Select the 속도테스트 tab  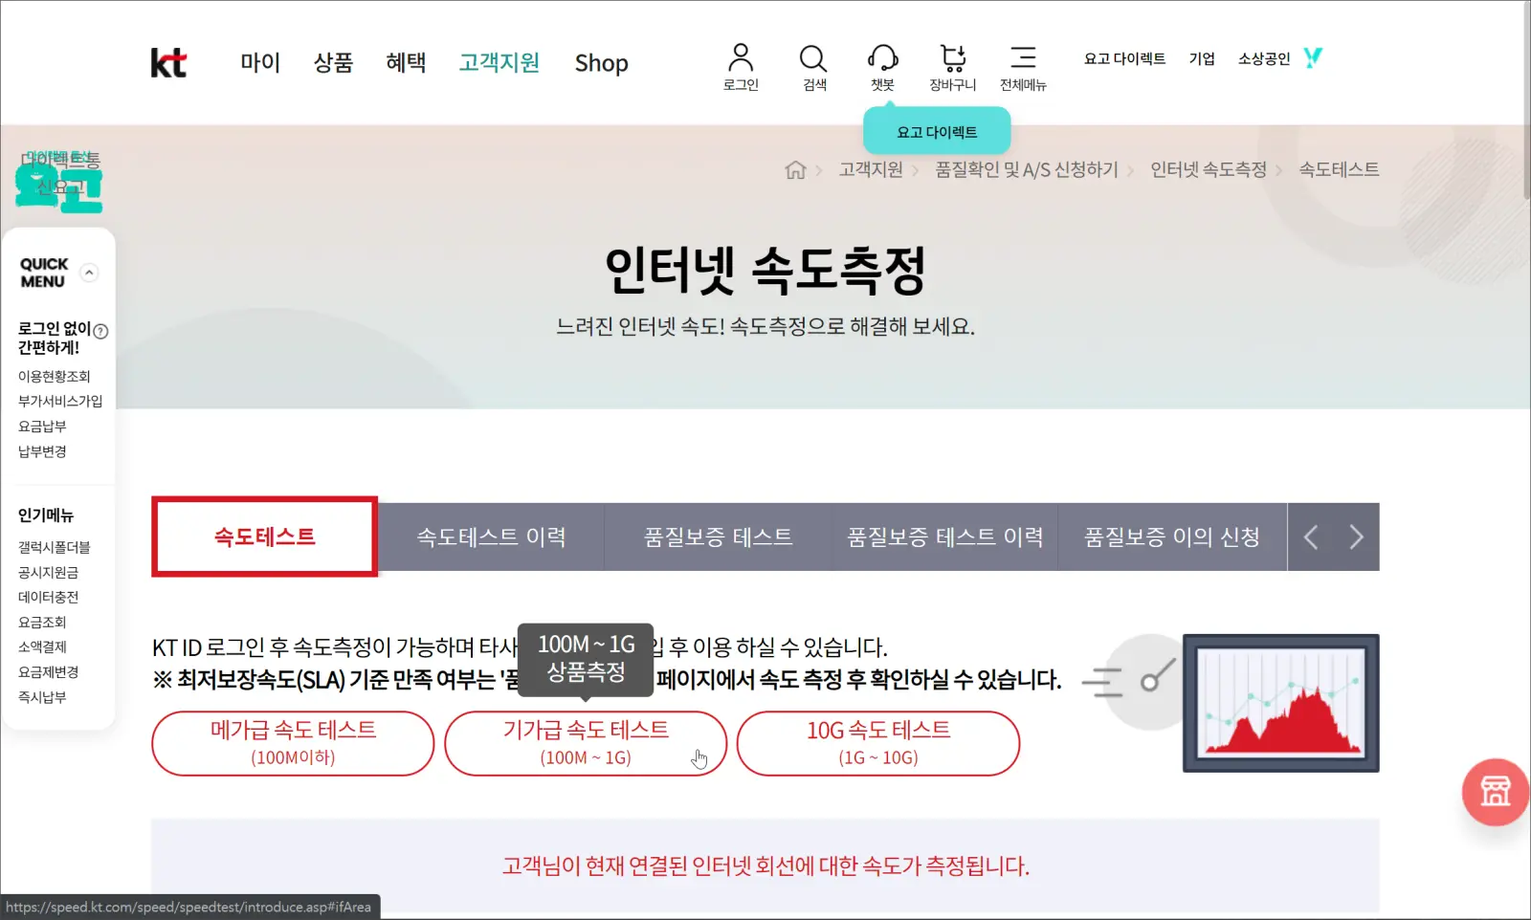tap(265, 537)
